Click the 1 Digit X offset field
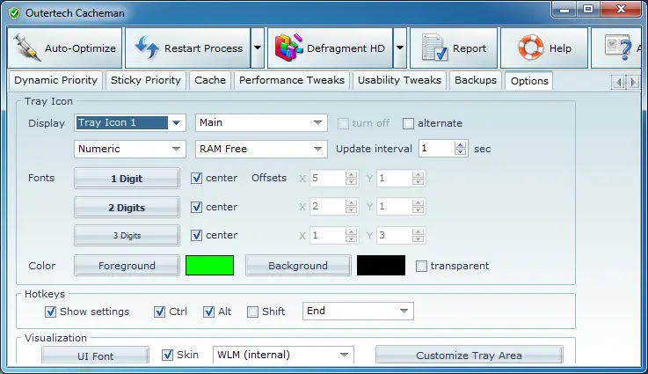This screenshot has width=648, height=374. click(327, 179)
